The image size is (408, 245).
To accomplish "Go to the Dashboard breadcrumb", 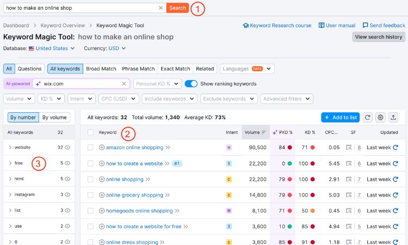I will 16,26.
